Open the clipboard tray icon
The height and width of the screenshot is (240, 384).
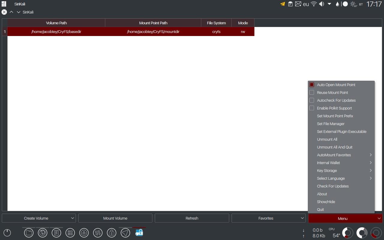290,4
